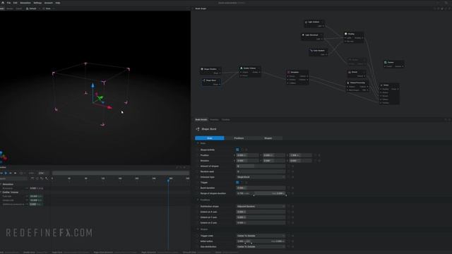Select the Light Directional node icon

click(x=303, y=35)
